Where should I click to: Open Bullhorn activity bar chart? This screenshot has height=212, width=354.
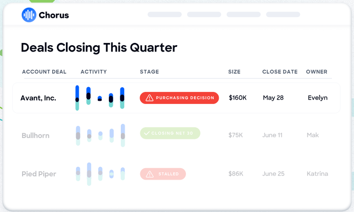[x=100, y=135]
